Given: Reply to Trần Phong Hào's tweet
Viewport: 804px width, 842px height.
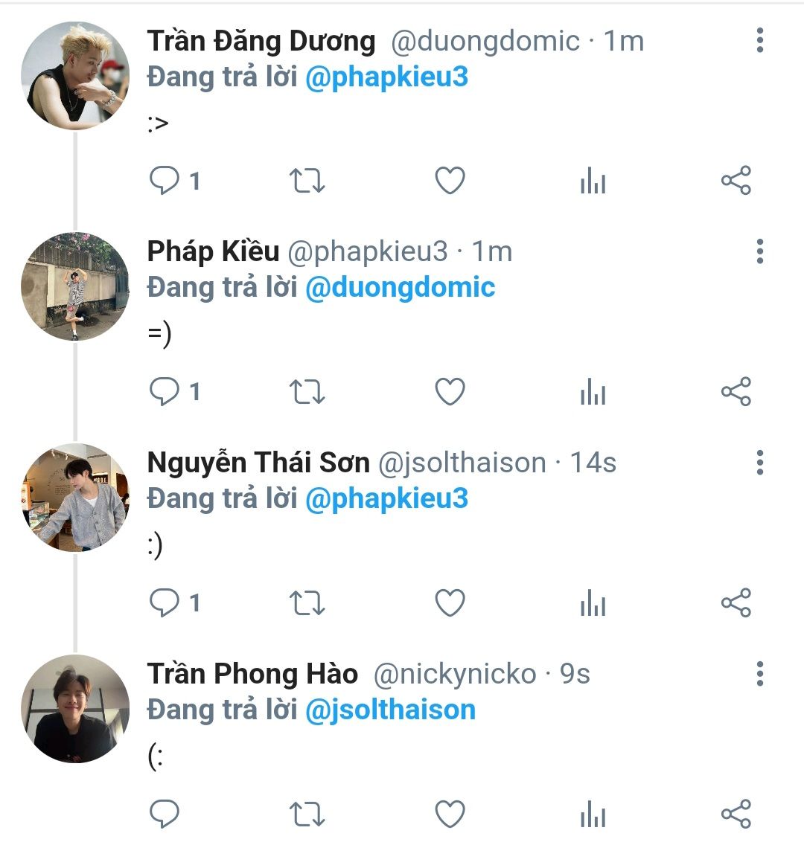Looking at the screenshot, I should tap(165, 814).
